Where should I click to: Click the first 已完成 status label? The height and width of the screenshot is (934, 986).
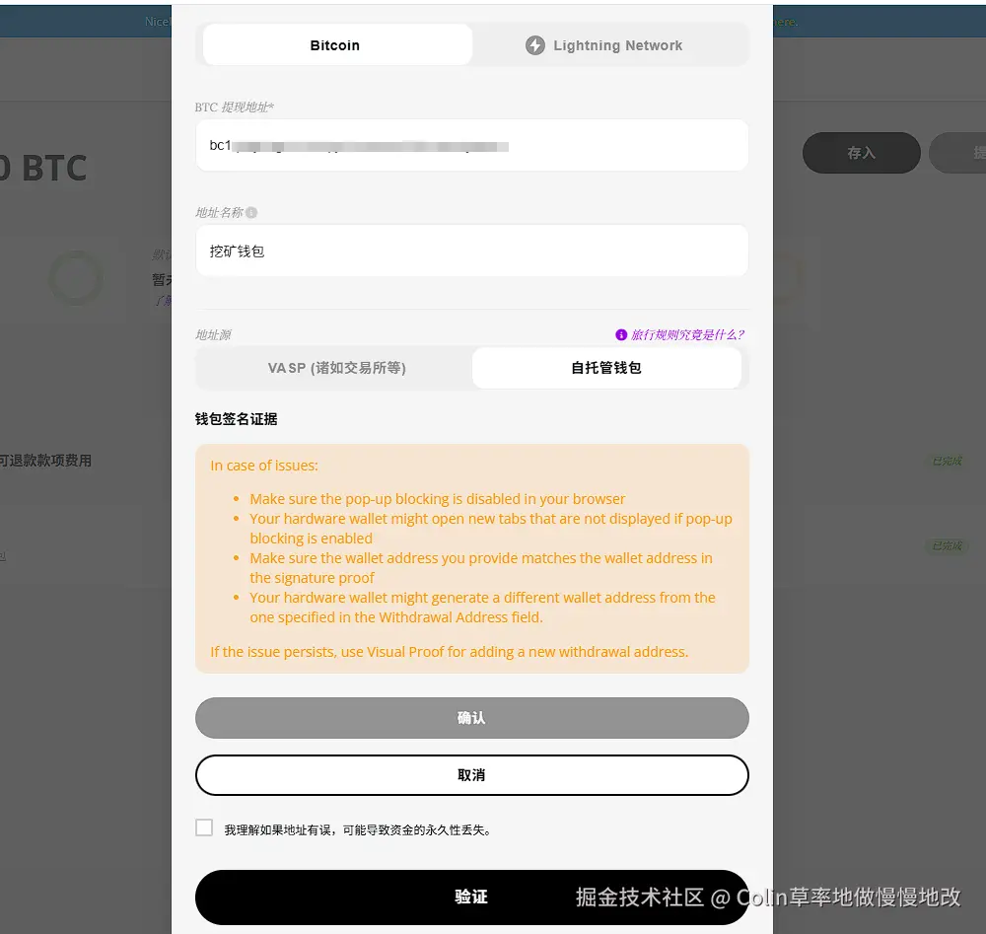click(947, 461)
